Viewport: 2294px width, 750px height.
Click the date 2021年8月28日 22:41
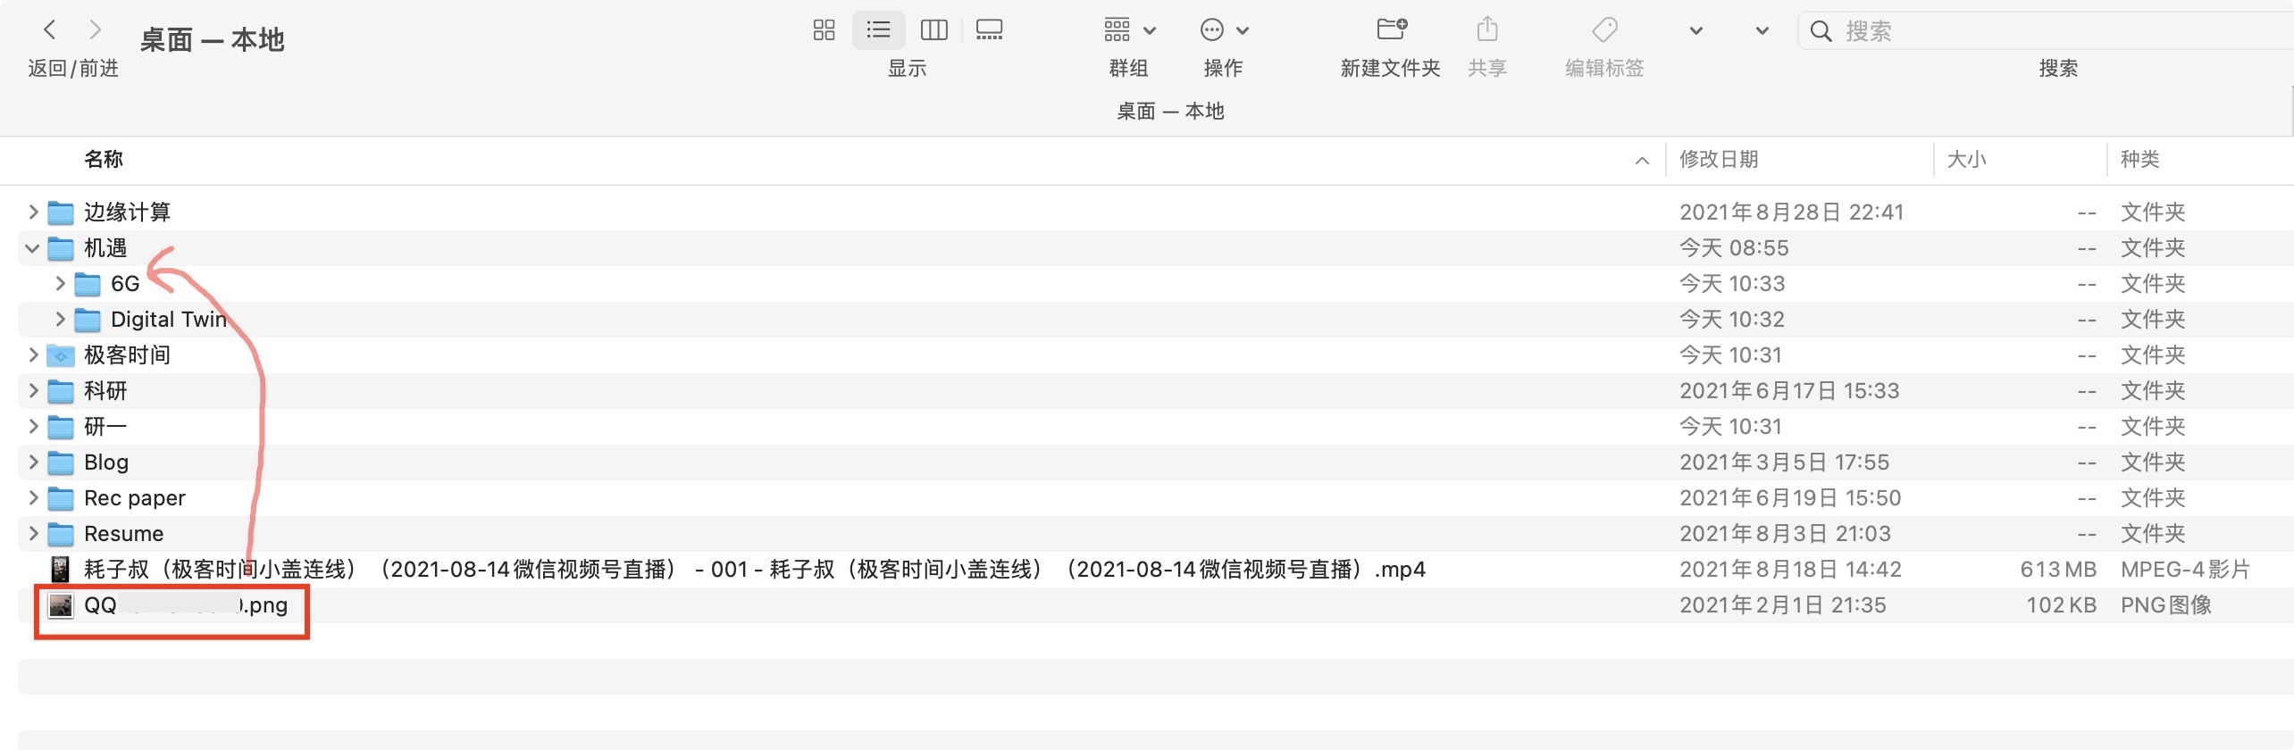pos(1792,212)
